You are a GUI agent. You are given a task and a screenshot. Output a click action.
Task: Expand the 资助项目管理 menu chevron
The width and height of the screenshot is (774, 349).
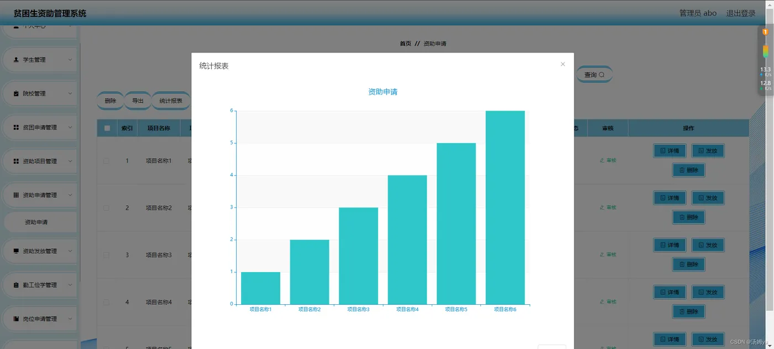(x=70, y=161)
